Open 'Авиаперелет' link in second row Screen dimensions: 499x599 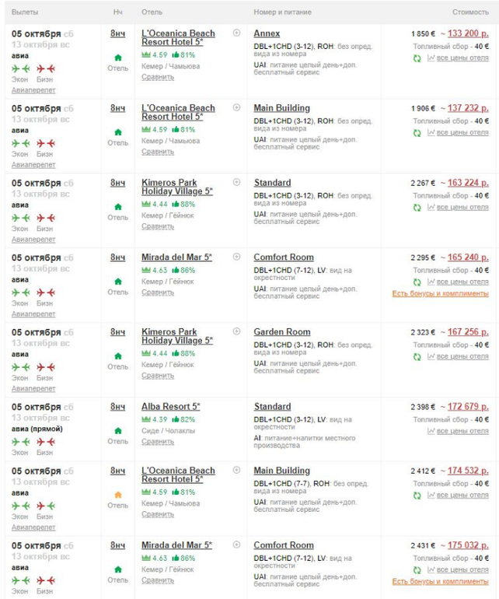(33, 165)
